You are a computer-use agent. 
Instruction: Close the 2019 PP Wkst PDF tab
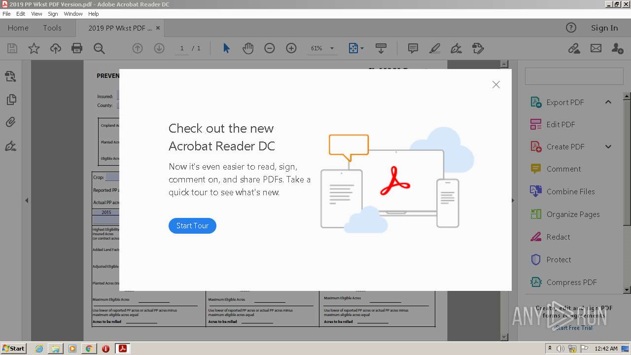[158, 28]
